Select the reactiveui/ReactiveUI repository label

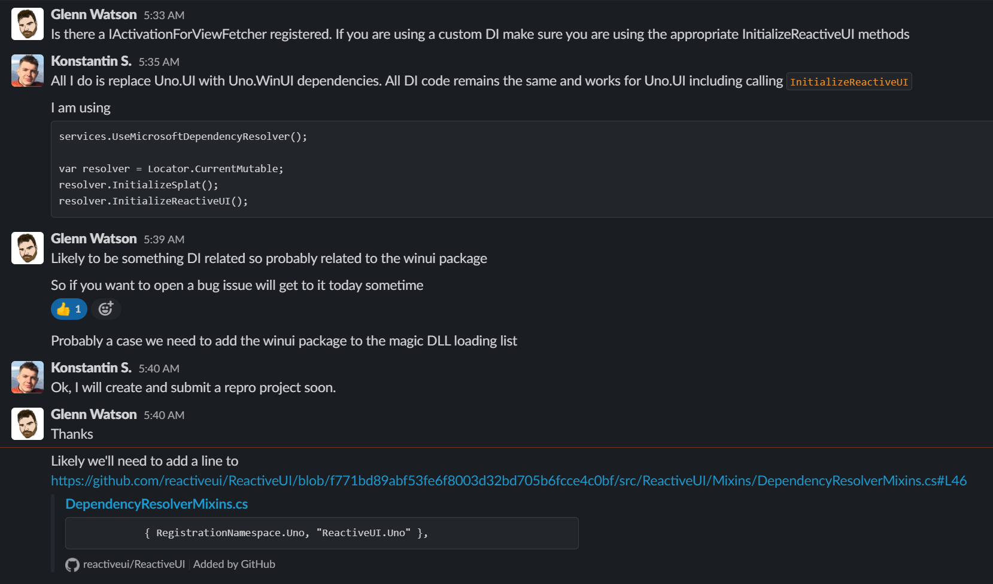click(x=133, y=564)
